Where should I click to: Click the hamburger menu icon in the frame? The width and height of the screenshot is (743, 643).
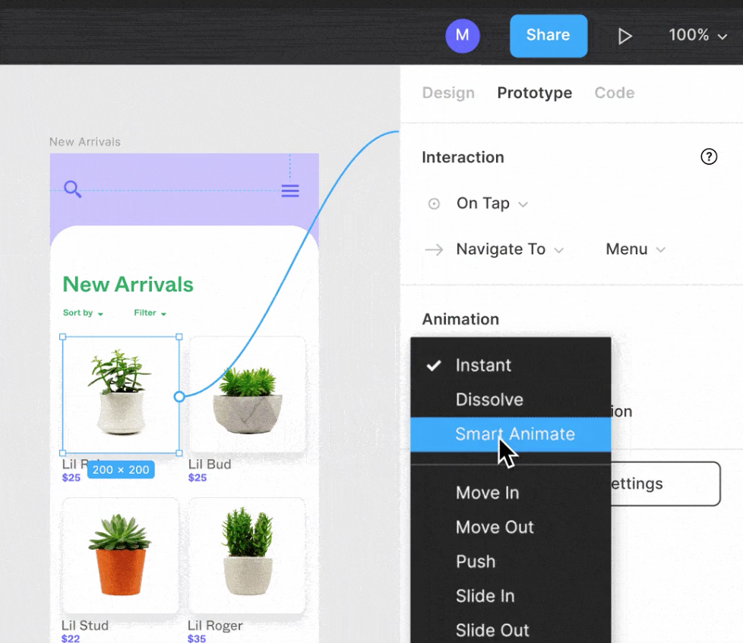[290, 191]
